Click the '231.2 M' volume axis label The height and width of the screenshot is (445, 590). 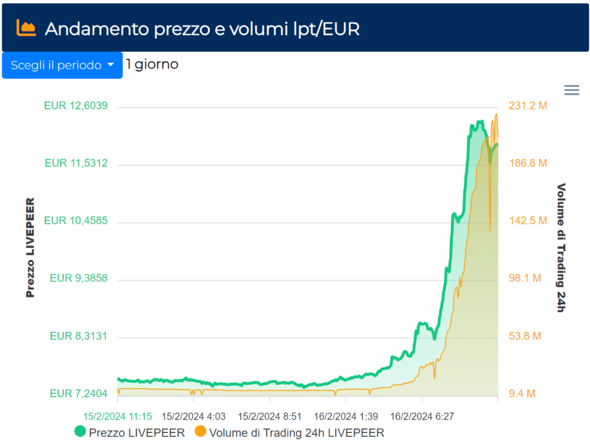click(x=528, y=105)
